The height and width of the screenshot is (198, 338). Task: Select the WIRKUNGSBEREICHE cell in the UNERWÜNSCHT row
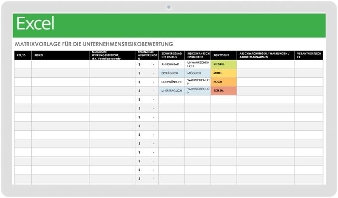click(x=112, y=82)
